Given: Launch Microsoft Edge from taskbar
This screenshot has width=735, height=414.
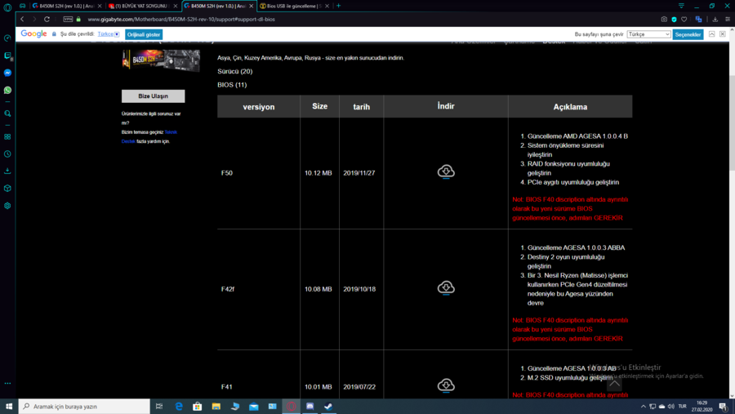Looking at the screenshot, I should click(x=179, y=406).
